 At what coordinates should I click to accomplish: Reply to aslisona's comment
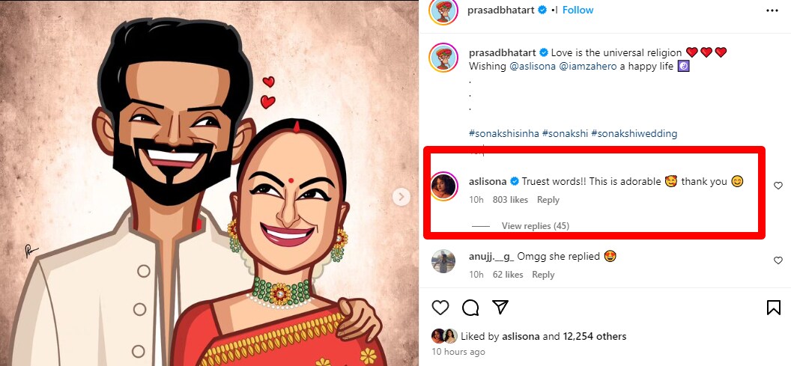pos(548,200)
